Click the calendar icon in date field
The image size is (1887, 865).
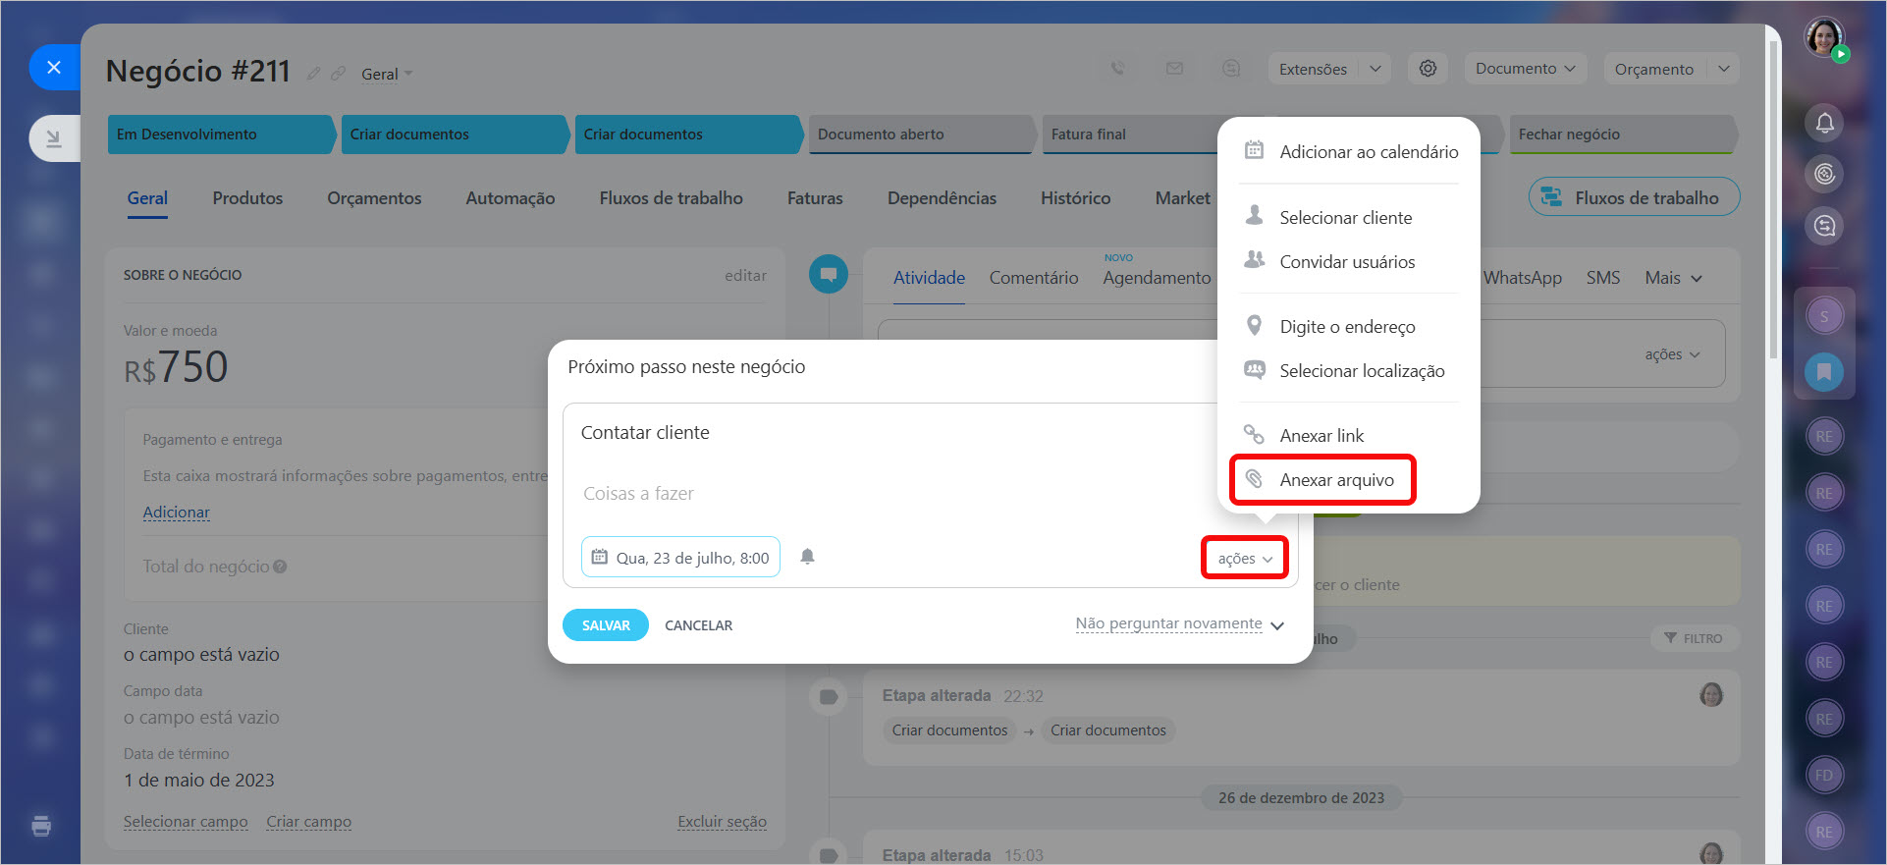pyautogui.click(x=599, y=557)
